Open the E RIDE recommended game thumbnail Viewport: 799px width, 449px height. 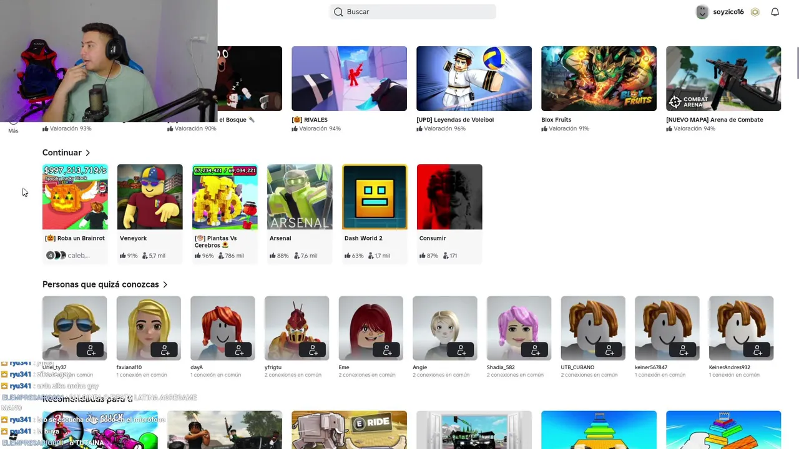pyautogui.click(x=349, y=430)
